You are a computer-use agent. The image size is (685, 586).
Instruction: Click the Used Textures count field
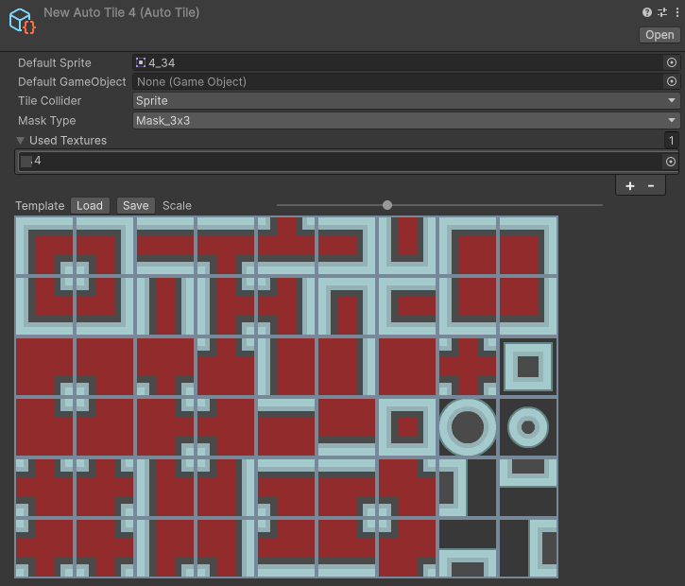671,141
